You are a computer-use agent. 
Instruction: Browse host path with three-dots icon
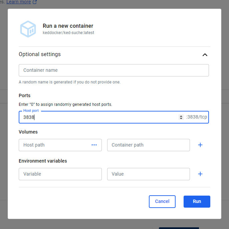(94, 145)
